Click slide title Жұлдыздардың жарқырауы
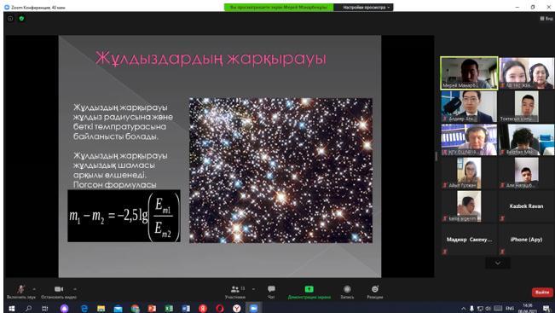This screenshot has height=313, width=555. click(x=211, y=59)
